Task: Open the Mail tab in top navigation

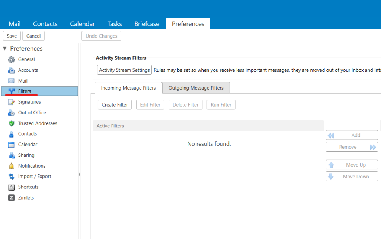Action: [x=15, y=24]
